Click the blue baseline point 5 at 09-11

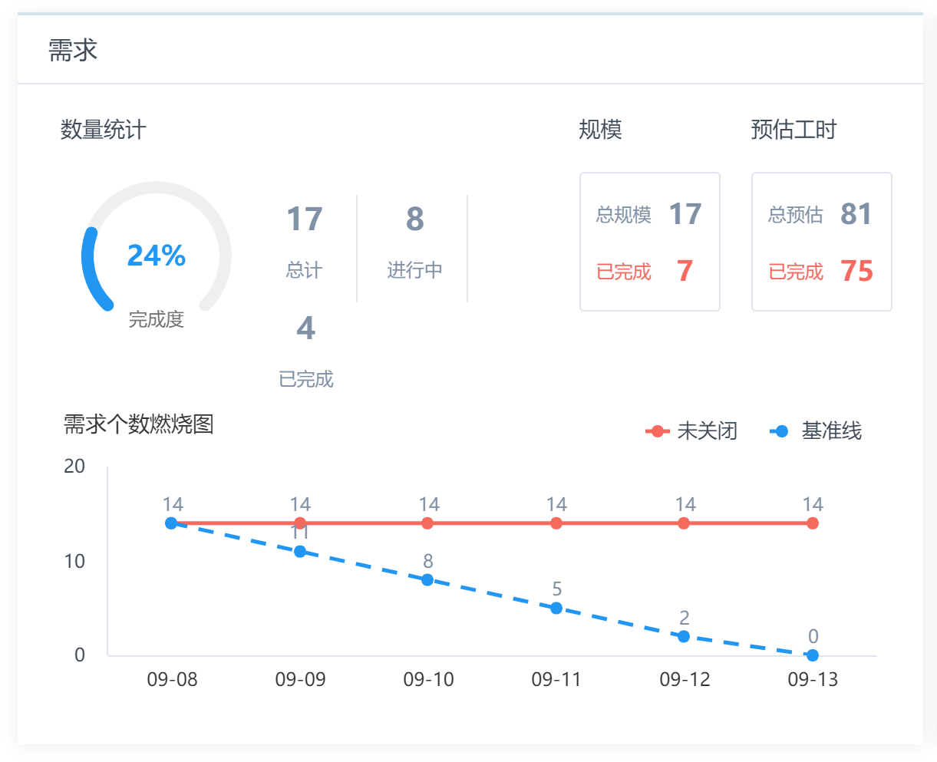point(556,609)
